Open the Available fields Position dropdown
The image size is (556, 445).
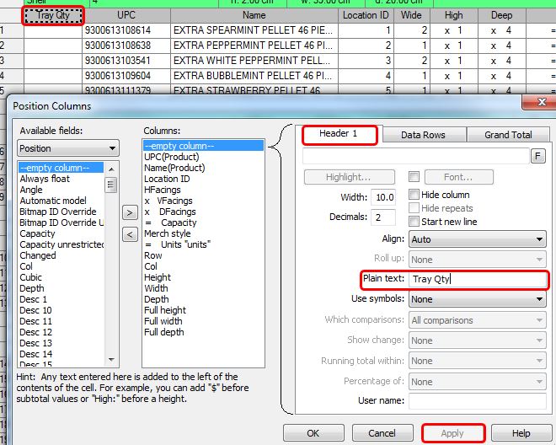68,148
